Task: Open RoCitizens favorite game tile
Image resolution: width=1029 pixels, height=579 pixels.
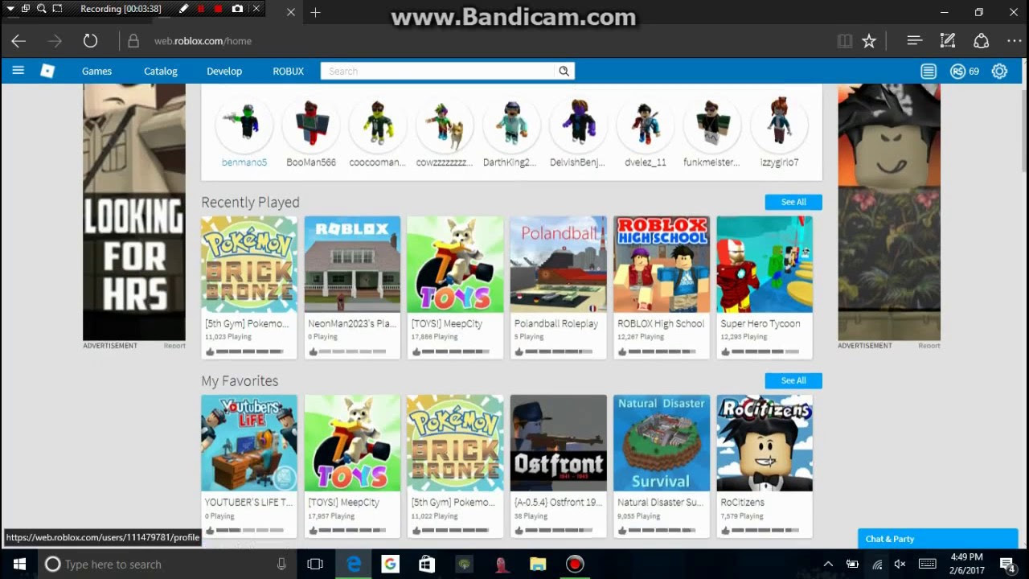Action: tap(765, 466)
